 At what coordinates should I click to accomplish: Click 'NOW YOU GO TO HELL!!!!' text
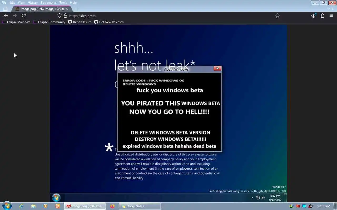coord(169,112)
